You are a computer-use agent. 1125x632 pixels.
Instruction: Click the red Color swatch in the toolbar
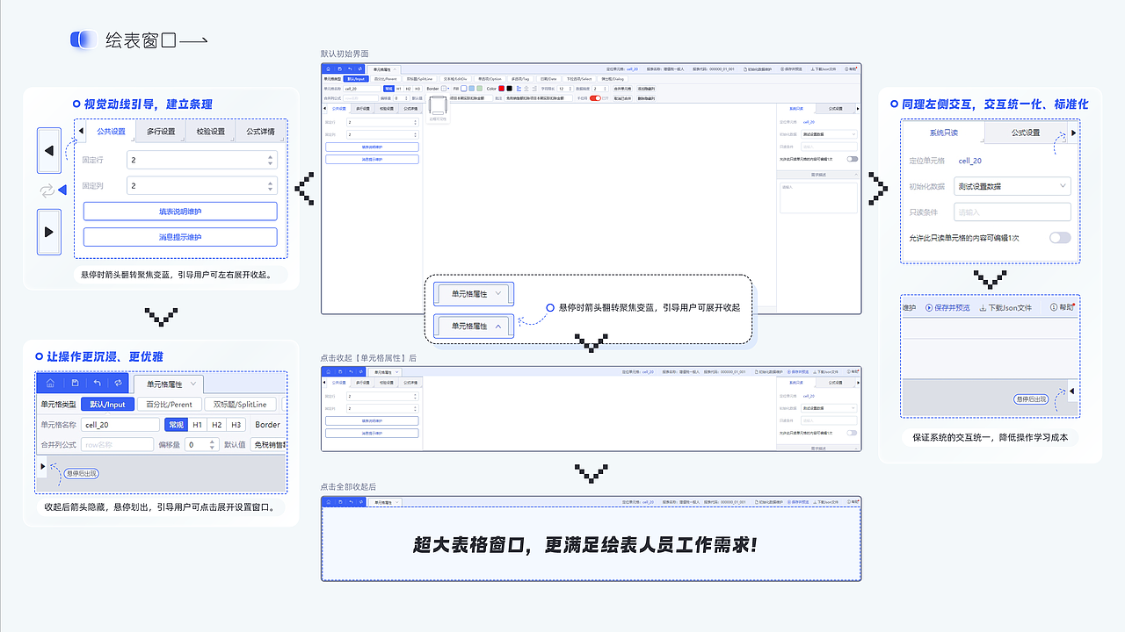(501, 89)
